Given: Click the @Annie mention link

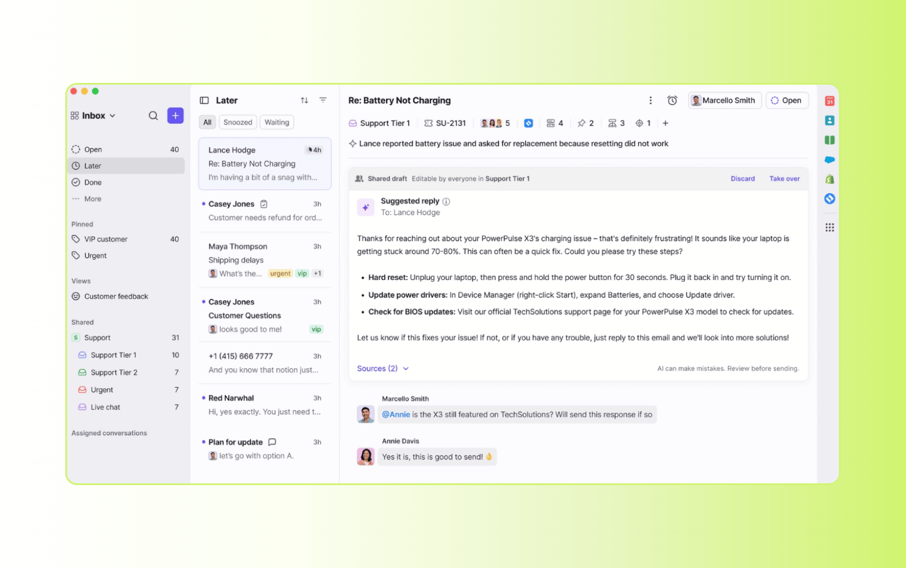Looking at the screenshot, I should click(396, 415).
